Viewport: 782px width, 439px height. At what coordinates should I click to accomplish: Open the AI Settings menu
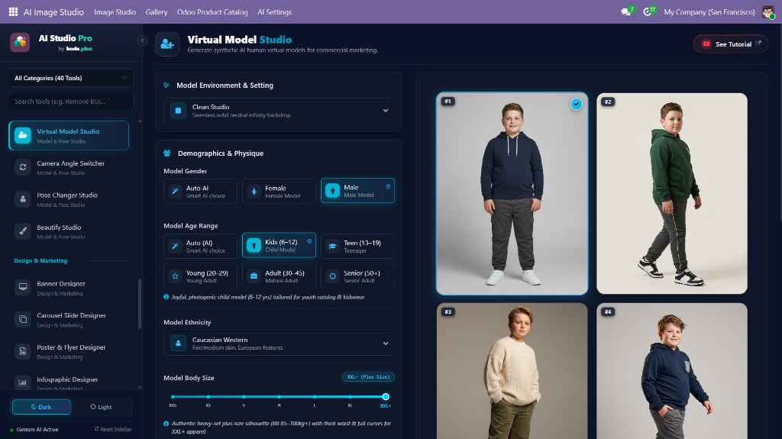275,12
